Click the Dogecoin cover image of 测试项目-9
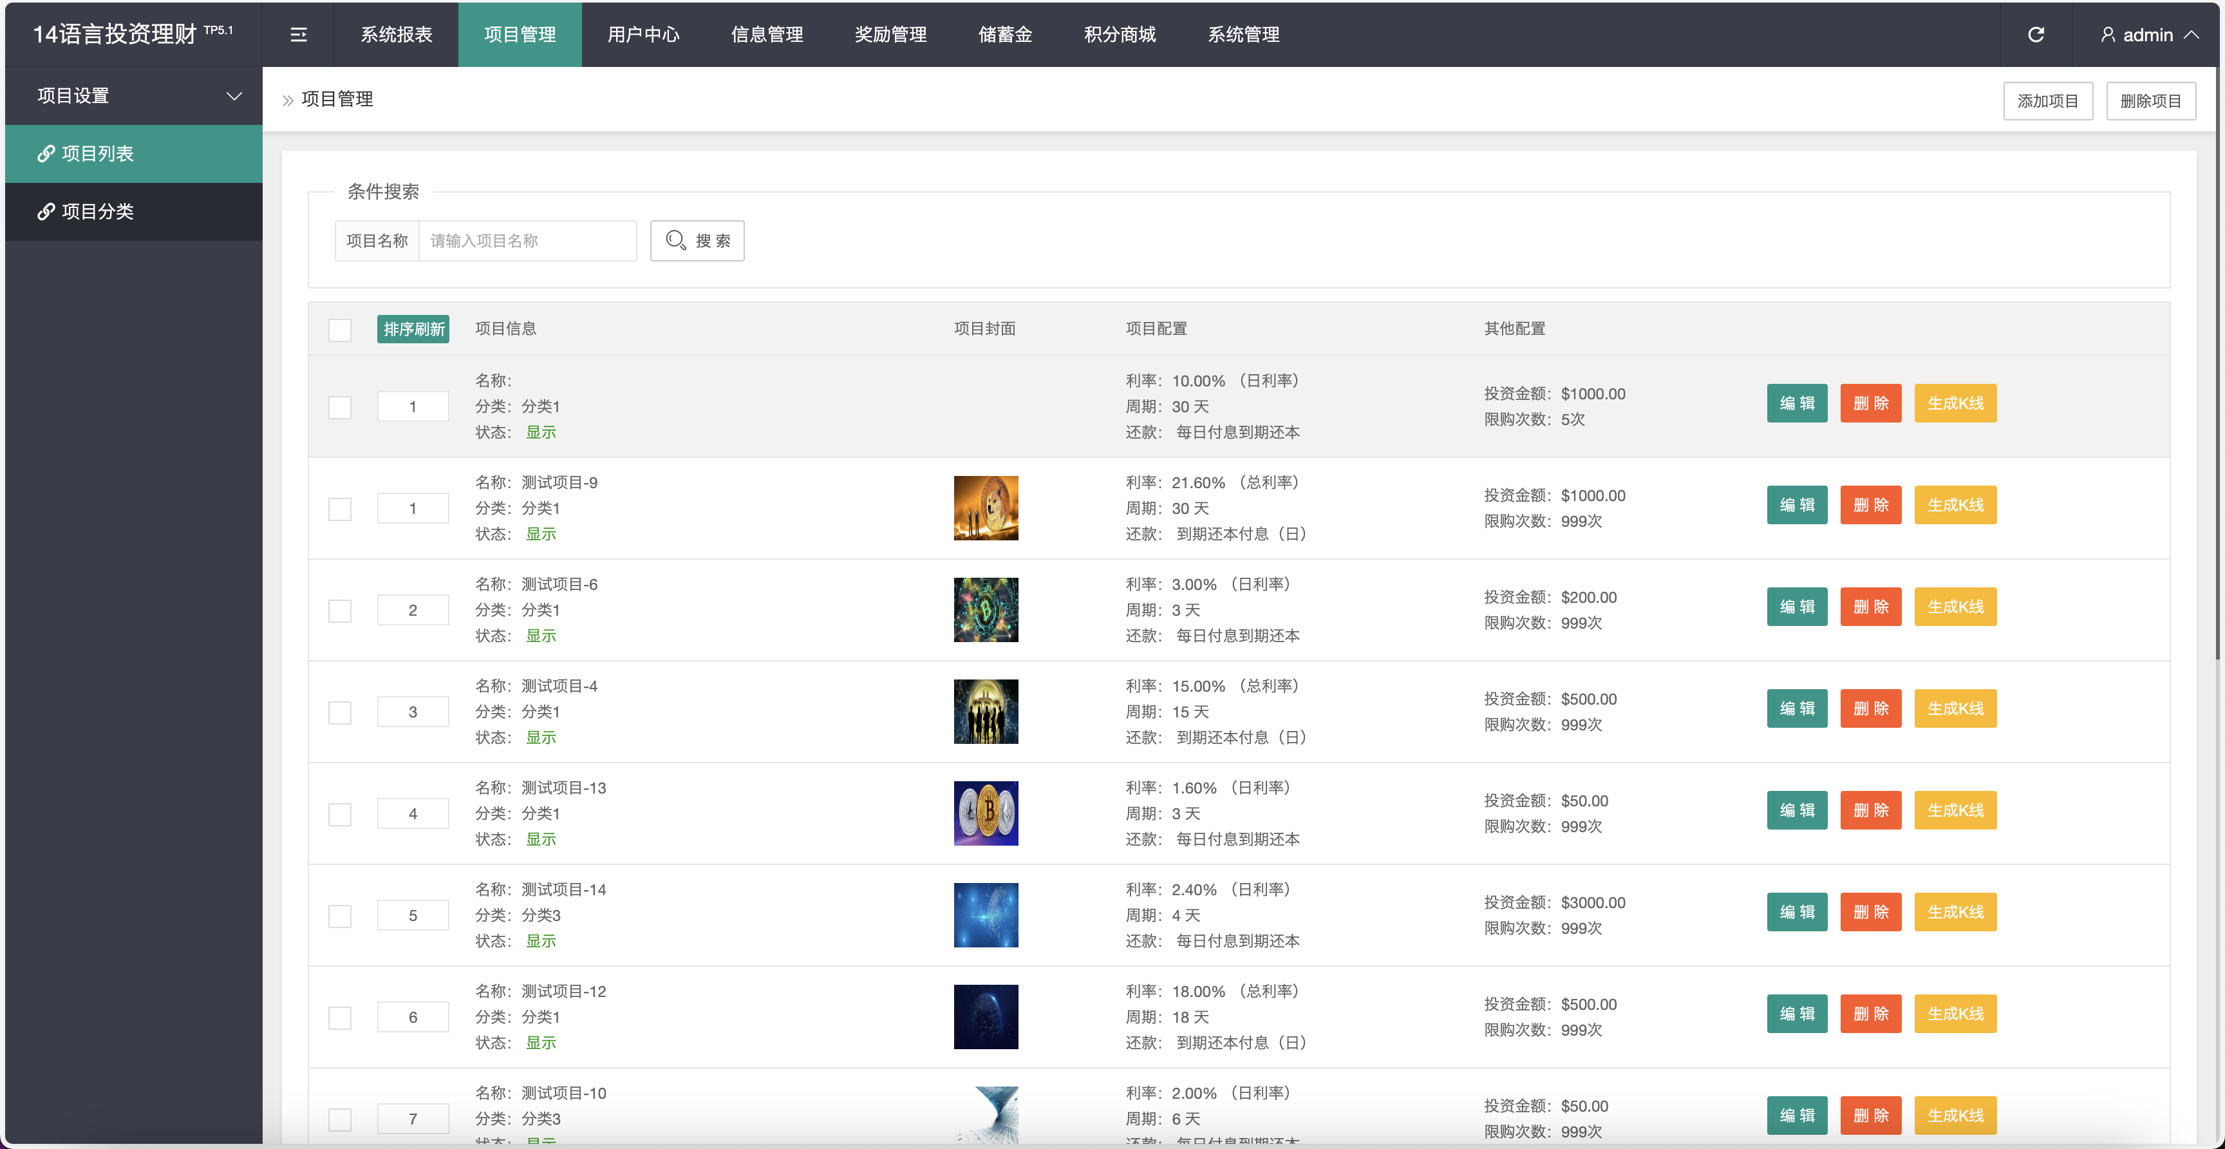This screenshot has height=1149, width=2225. (x=986, y=508)
